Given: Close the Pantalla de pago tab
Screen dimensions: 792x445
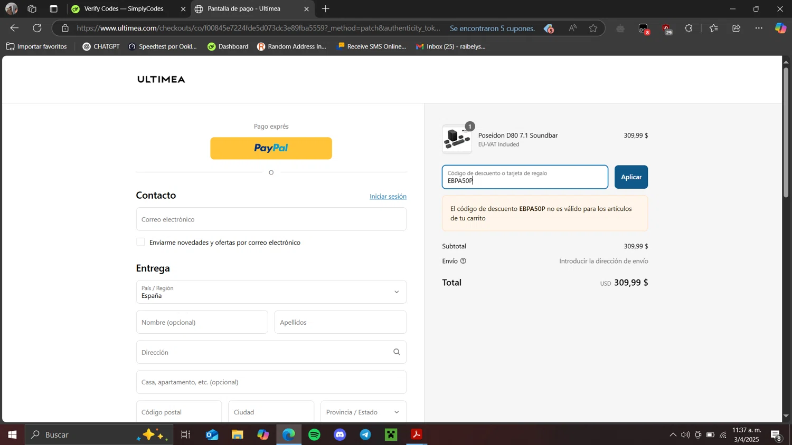Looking at the screenshot, I should pos(307,9).
